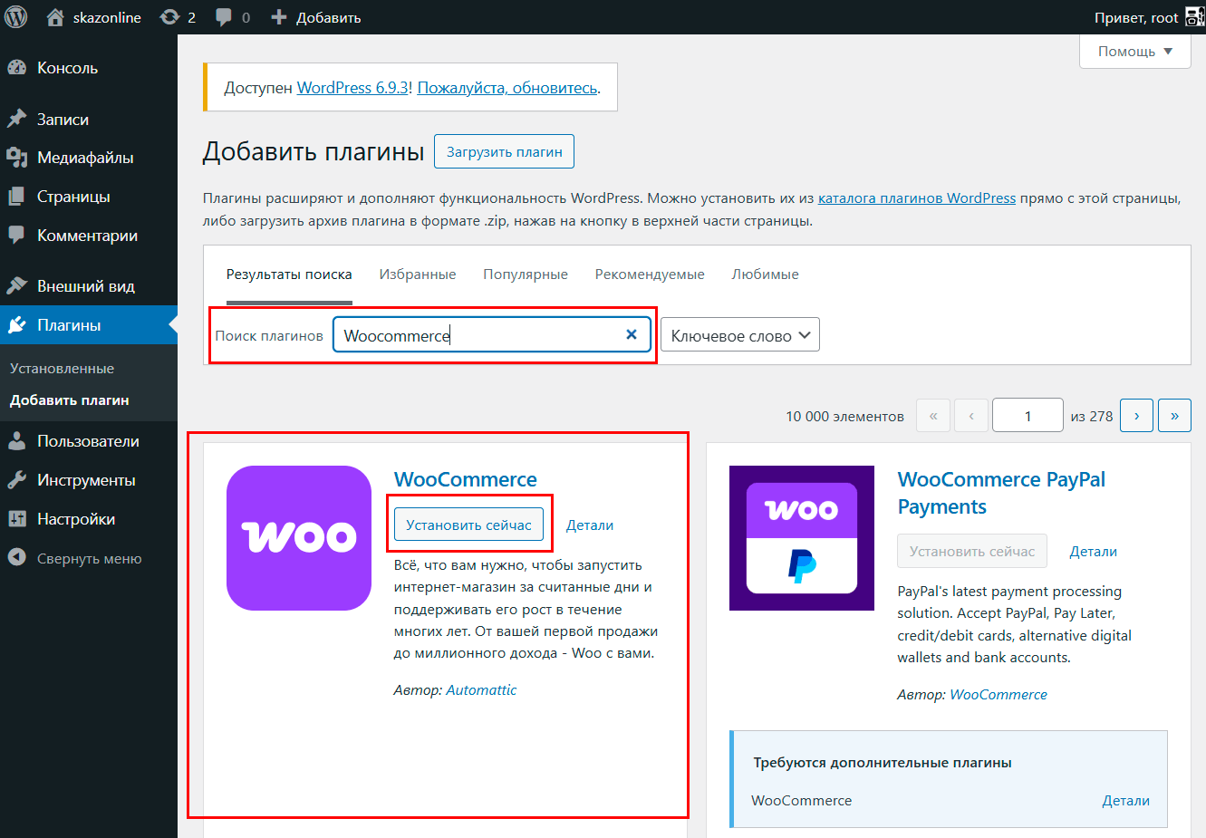
Task: Click the updates icon showing 2
Action: click(169, 17)
